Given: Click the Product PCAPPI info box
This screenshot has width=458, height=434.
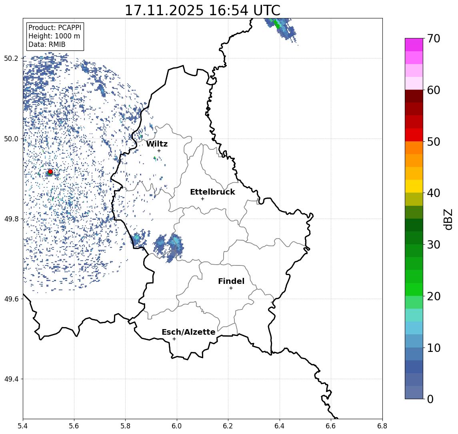Looking at the screenshot, I should pos(55,36).
